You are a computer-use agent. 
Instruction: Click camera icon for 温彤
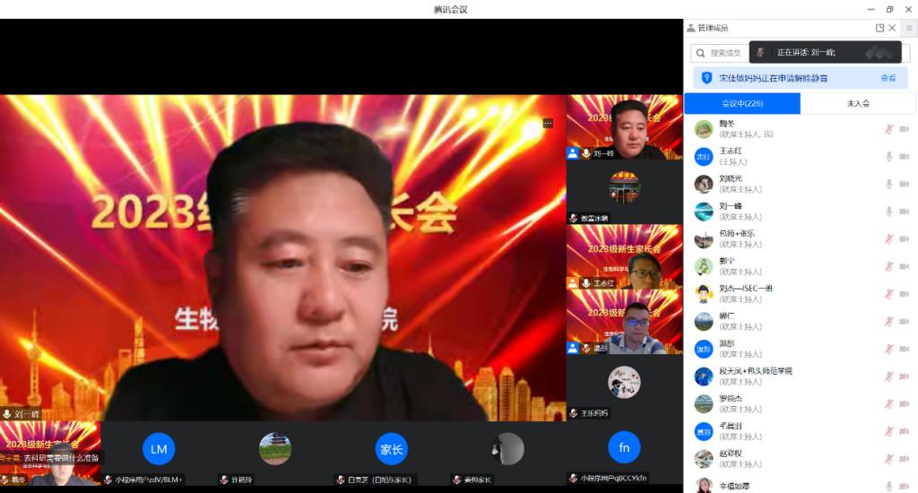pos(904,349)
